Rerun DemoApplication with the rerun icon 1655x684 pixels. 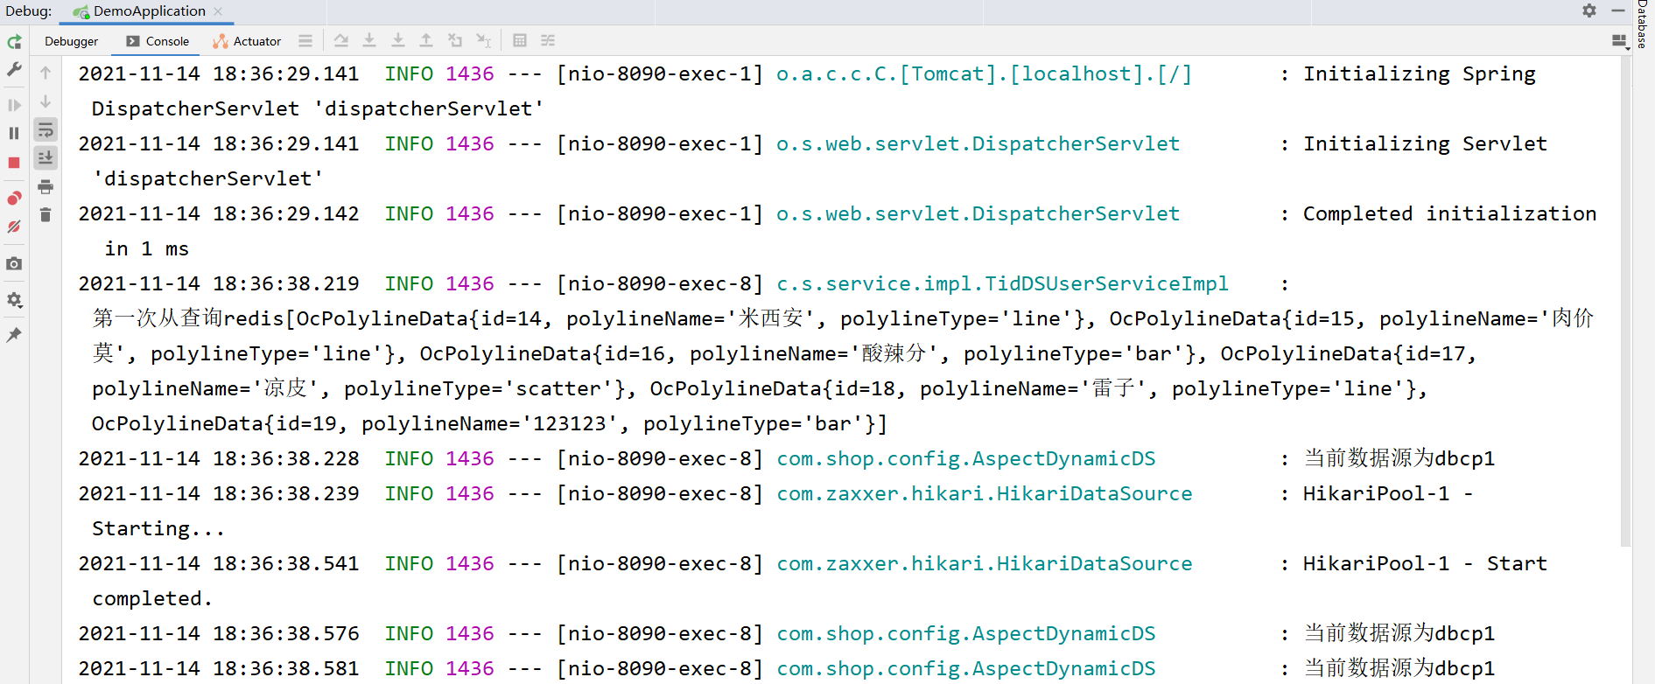14,42
